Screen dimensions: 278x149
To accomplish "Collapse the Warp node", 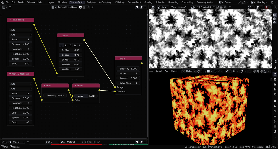I will [118, 58].
